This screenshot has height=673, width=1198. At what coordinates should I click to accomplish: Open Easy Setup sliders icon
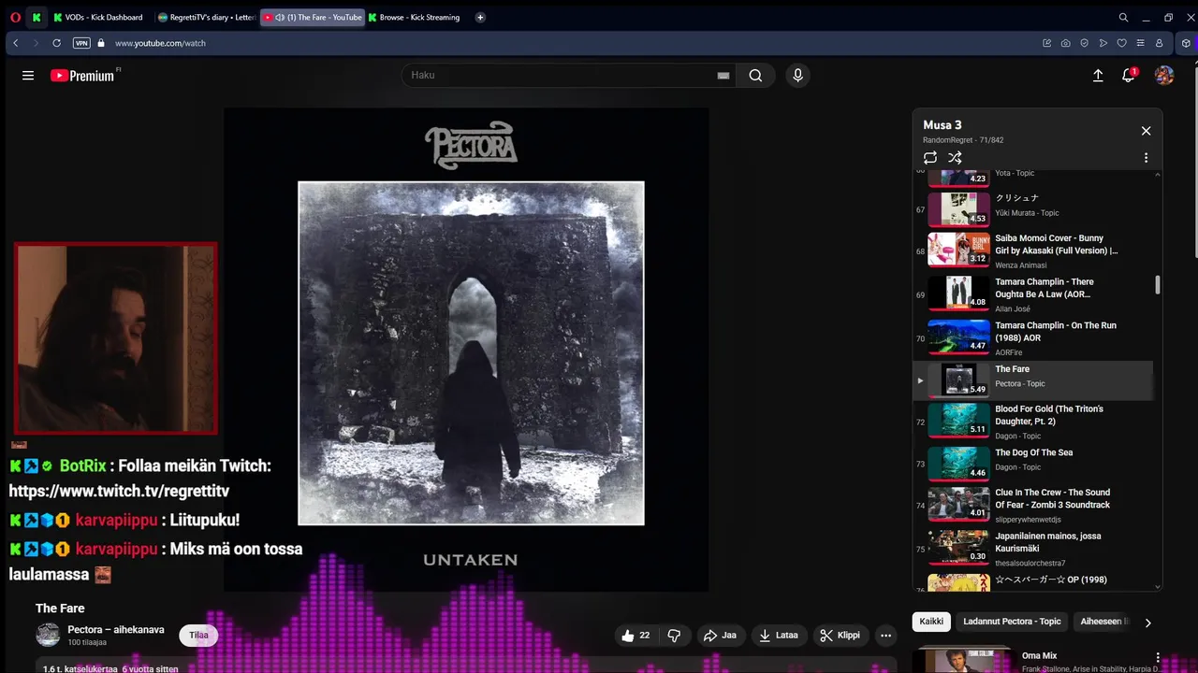click(x=1140, y=43)
